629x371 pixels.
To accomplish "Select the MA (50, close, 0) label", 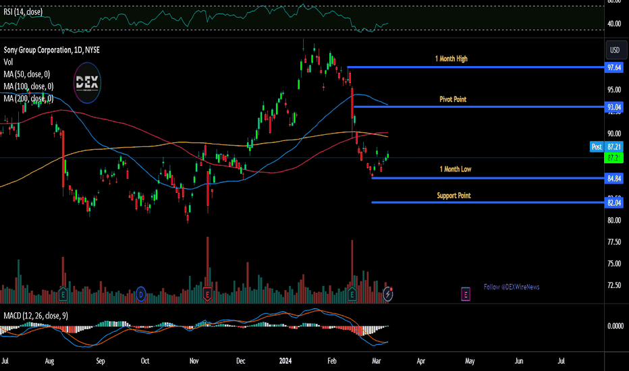I will point(26,74).
